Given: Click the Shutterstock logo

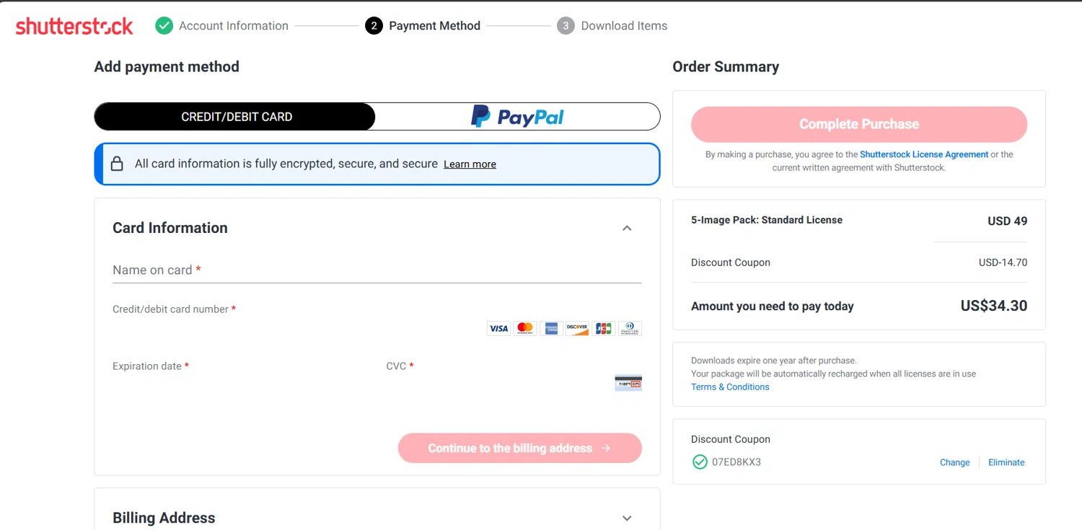Looking at the screenshot, I should tap(74, 26).
